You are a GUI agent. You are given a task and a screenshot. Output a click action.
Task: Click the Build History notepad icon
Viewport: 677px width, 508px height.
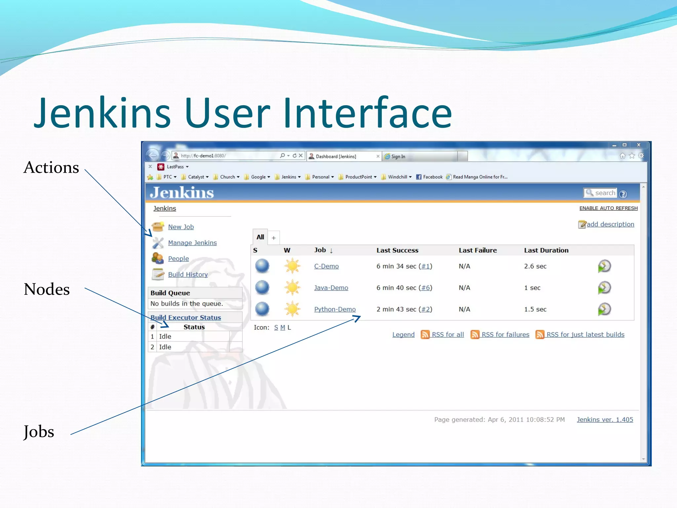click(x=158, y=274)
